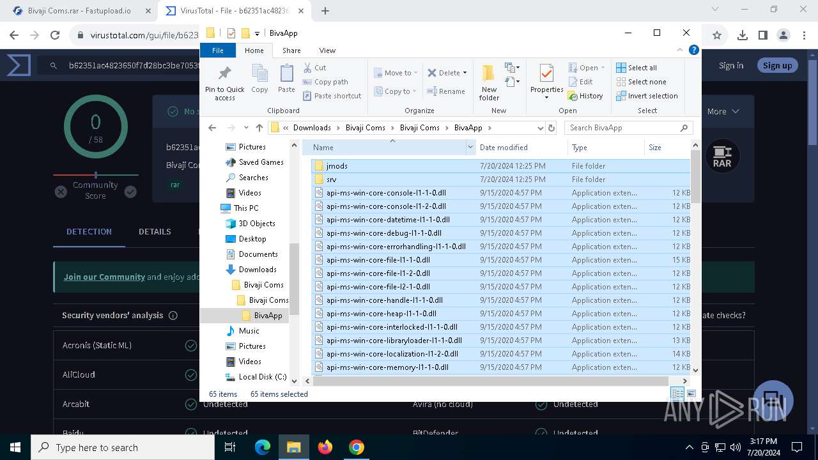
Task: Sort by Name column header
Action: tap(389, 148)
